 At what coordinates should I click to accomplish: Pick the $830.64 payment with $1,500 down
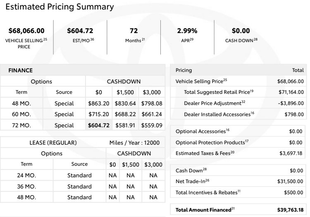(125, 103)
